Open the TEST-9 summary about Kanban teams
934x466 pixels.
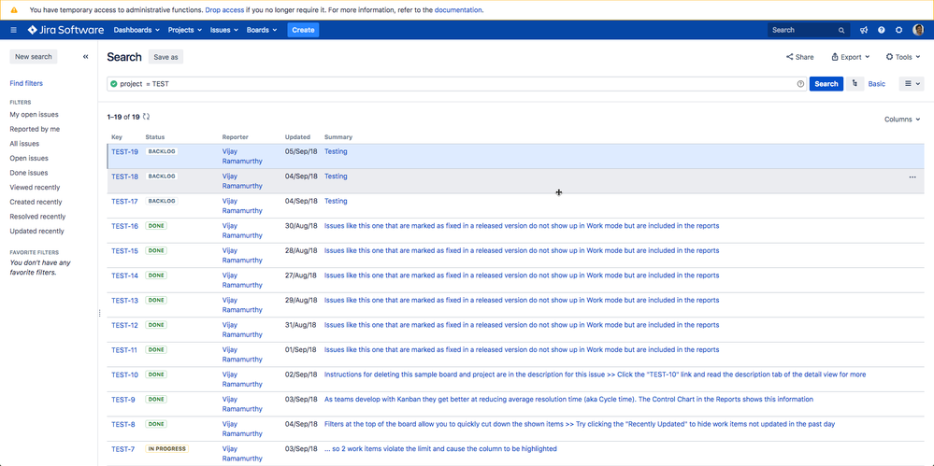click(568, 400)
